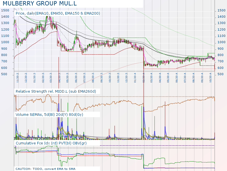Click the 05/2014 date axis label
This screenshot has width=227, height=171.
(168, 78)
